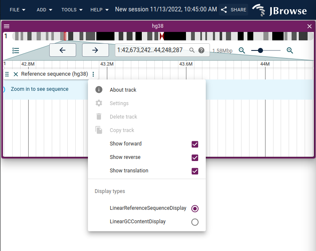Click the Copy track icon
Viewport: 316px width, 251px height.
[x=99, y=130]
